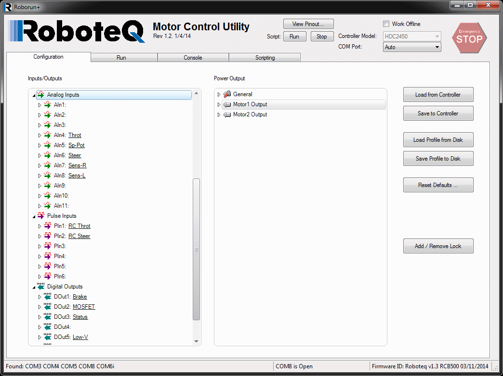The width and height of the screenshot is (503, 376).
Task: Click the Digital Outputs teal arrow icon
Action: (x=41, y=287)
